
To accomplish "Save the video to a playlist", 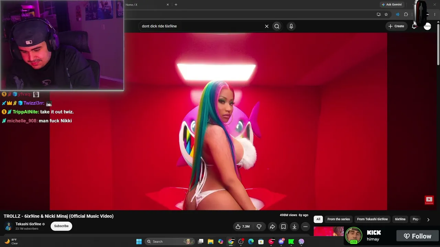I will click(283, 226).
